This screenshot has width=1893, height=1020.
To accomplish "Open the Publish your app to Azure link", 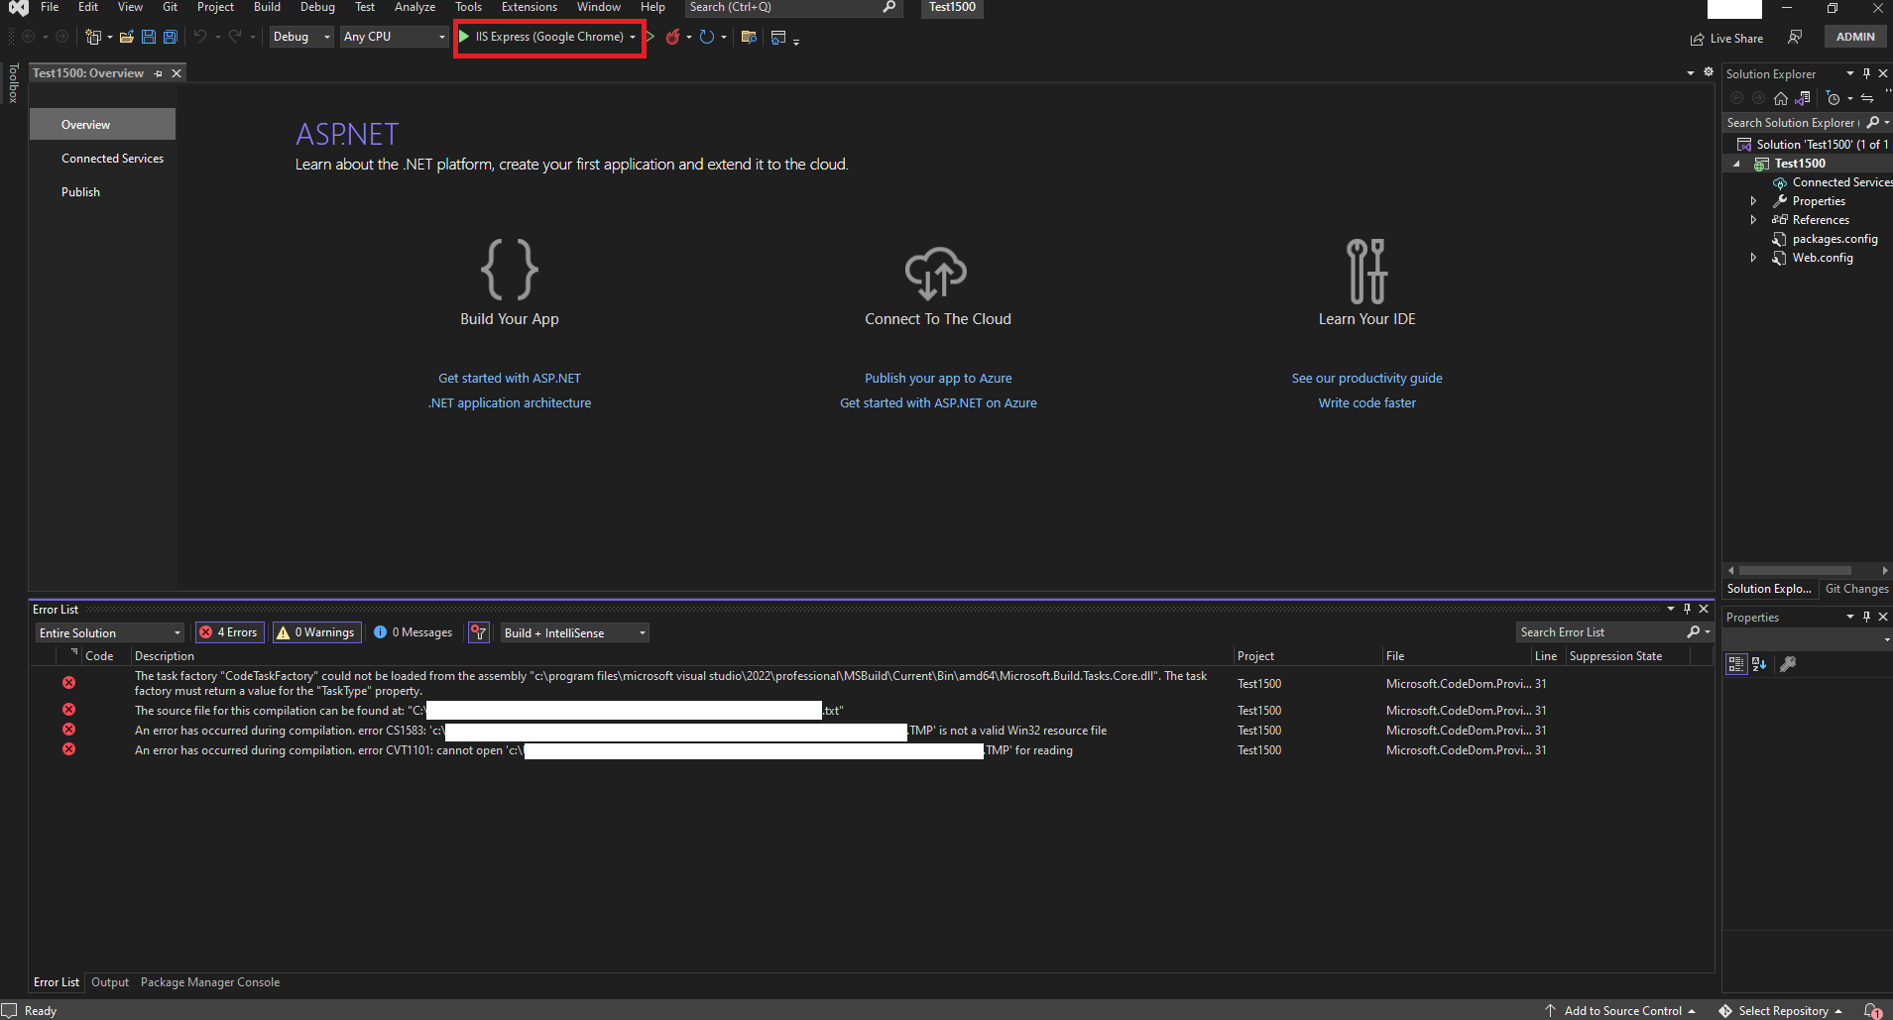I will (938, 379).
